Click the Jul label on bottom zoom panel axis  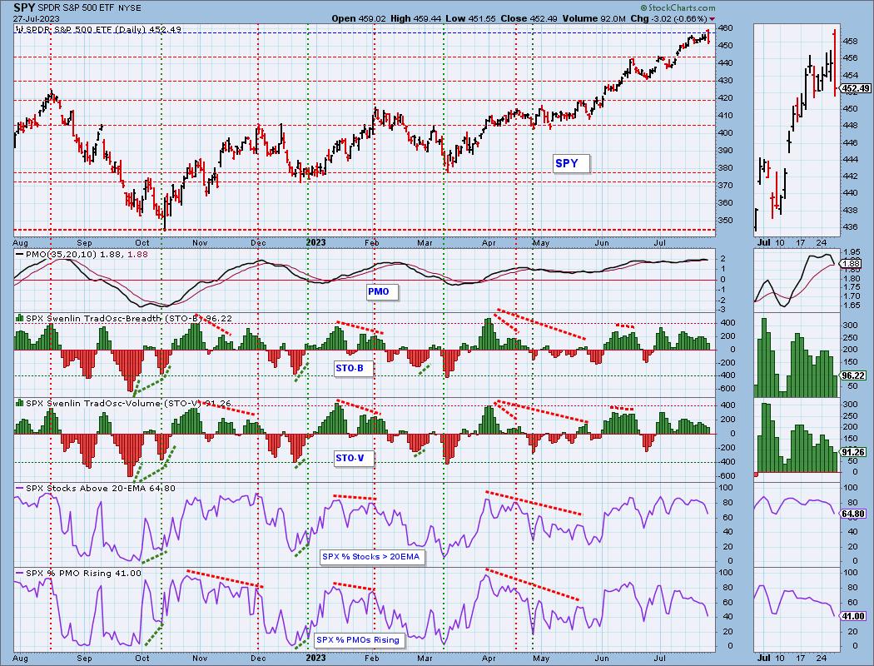coord(763,658)
